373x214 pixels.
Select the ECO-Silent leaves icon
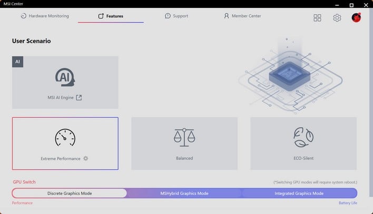click(x=303, y=137)
